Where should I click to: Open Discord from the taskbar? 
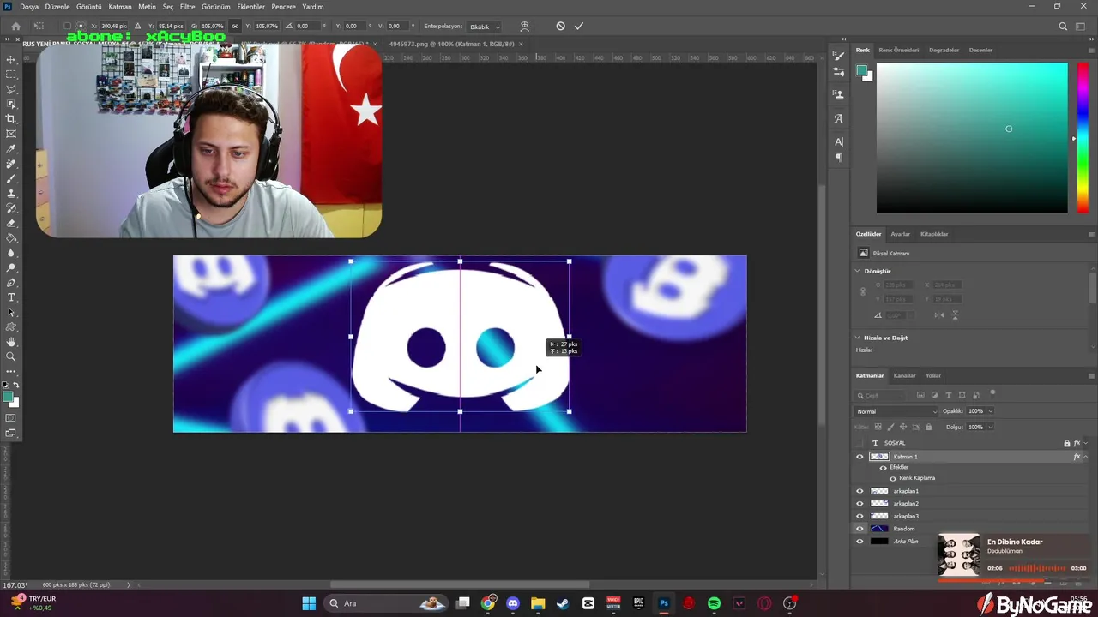coord(513,603)
